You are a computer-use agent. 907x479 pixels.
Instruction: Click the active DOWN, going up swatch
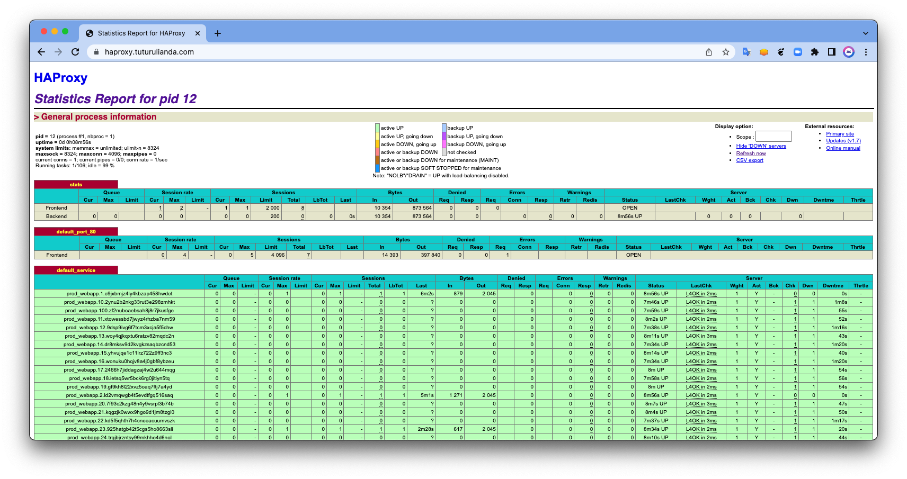point(377,144)
